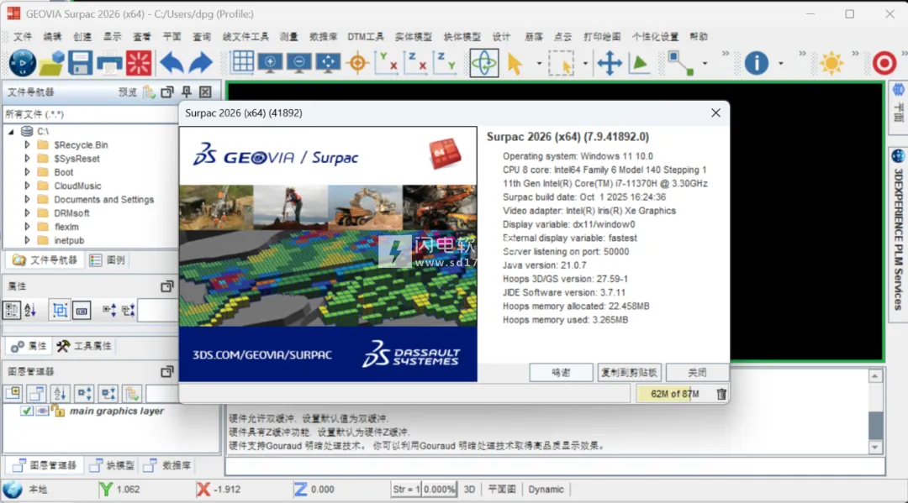Expand the Documents and Settings folder

(27, 200)
